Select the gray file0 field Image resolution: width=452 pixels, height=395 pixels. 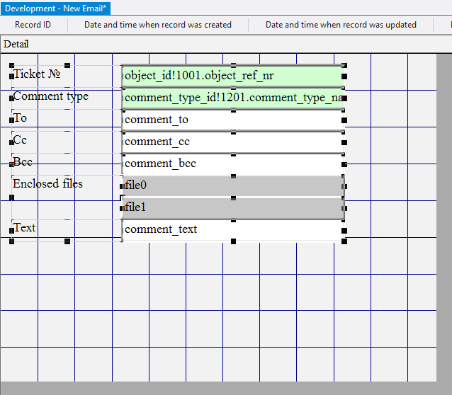[x=232, y=185]
